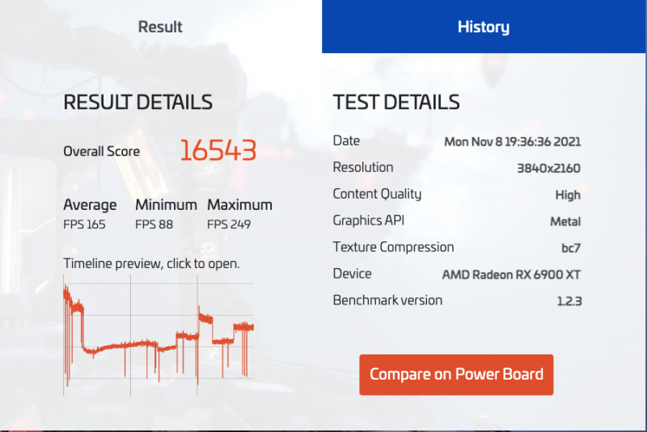Image resolution: width=647 pixels, height=432 pixels.
Task: Click the Content Quality label
Action: point(377,194)
